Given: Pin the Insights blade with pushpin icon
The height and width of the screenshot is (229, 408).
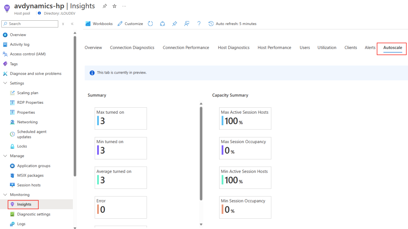Looking at the screenshot, I should click(105, 6).
